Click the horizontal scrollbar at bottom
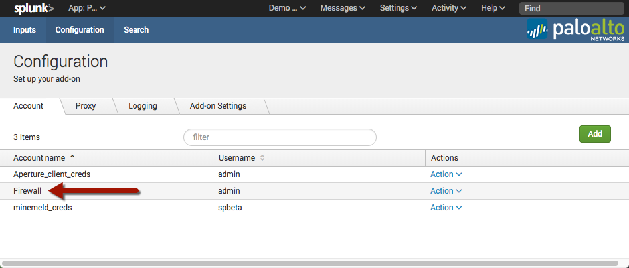Viewport: 629px width, 268px height. (x=312, y=263)
